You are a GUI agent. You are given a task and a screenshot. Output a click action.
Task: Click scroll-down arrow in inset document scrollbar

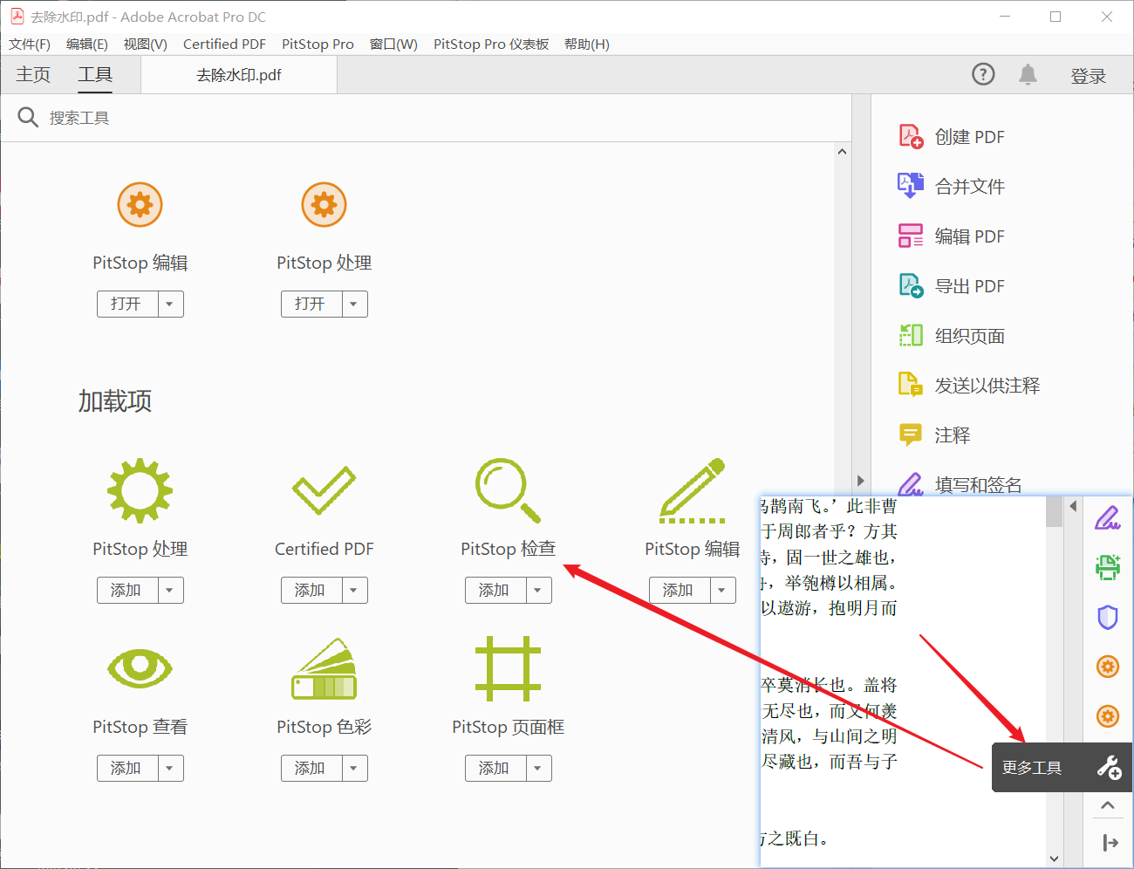pyautogui.click(x=1054, y=859)
